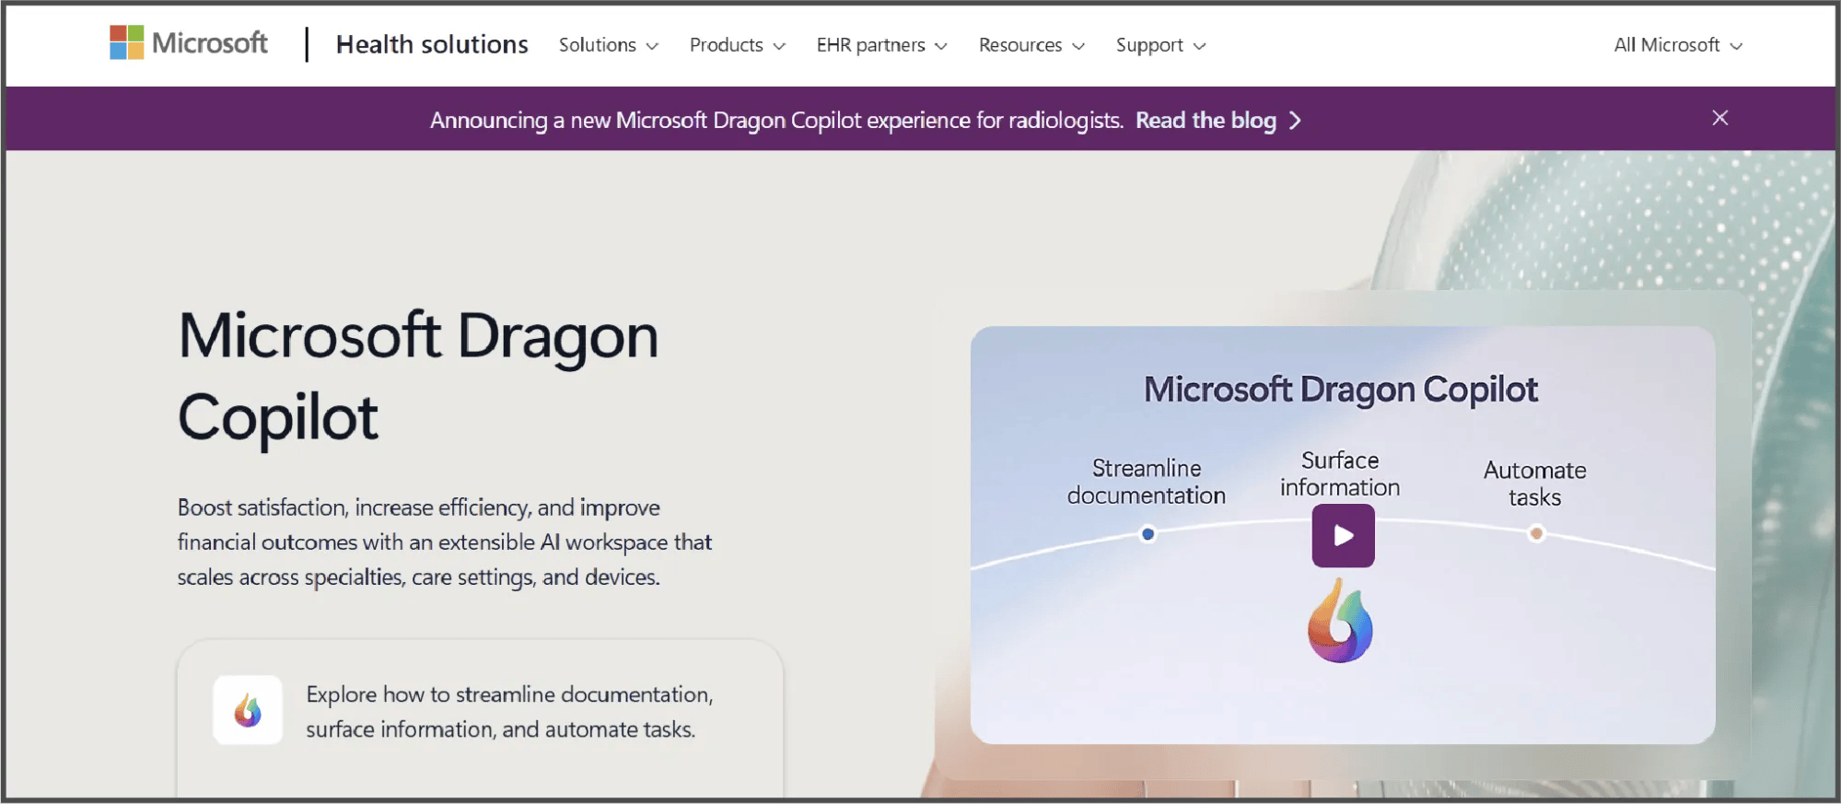This screenshot has height=804, width=1841.
Task: Open the Health solutions home link
Action: (432, 44)
